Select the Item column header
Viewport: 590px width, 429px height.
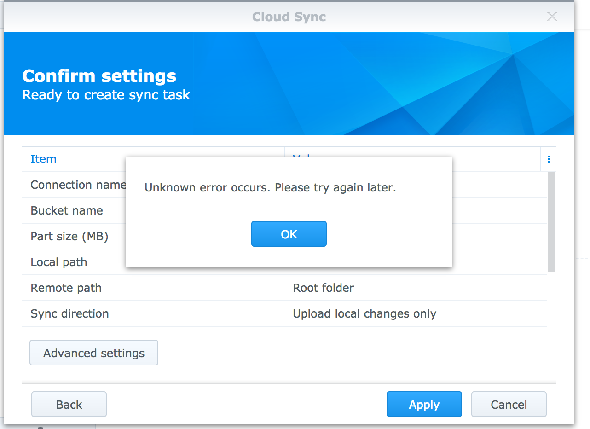43,159
